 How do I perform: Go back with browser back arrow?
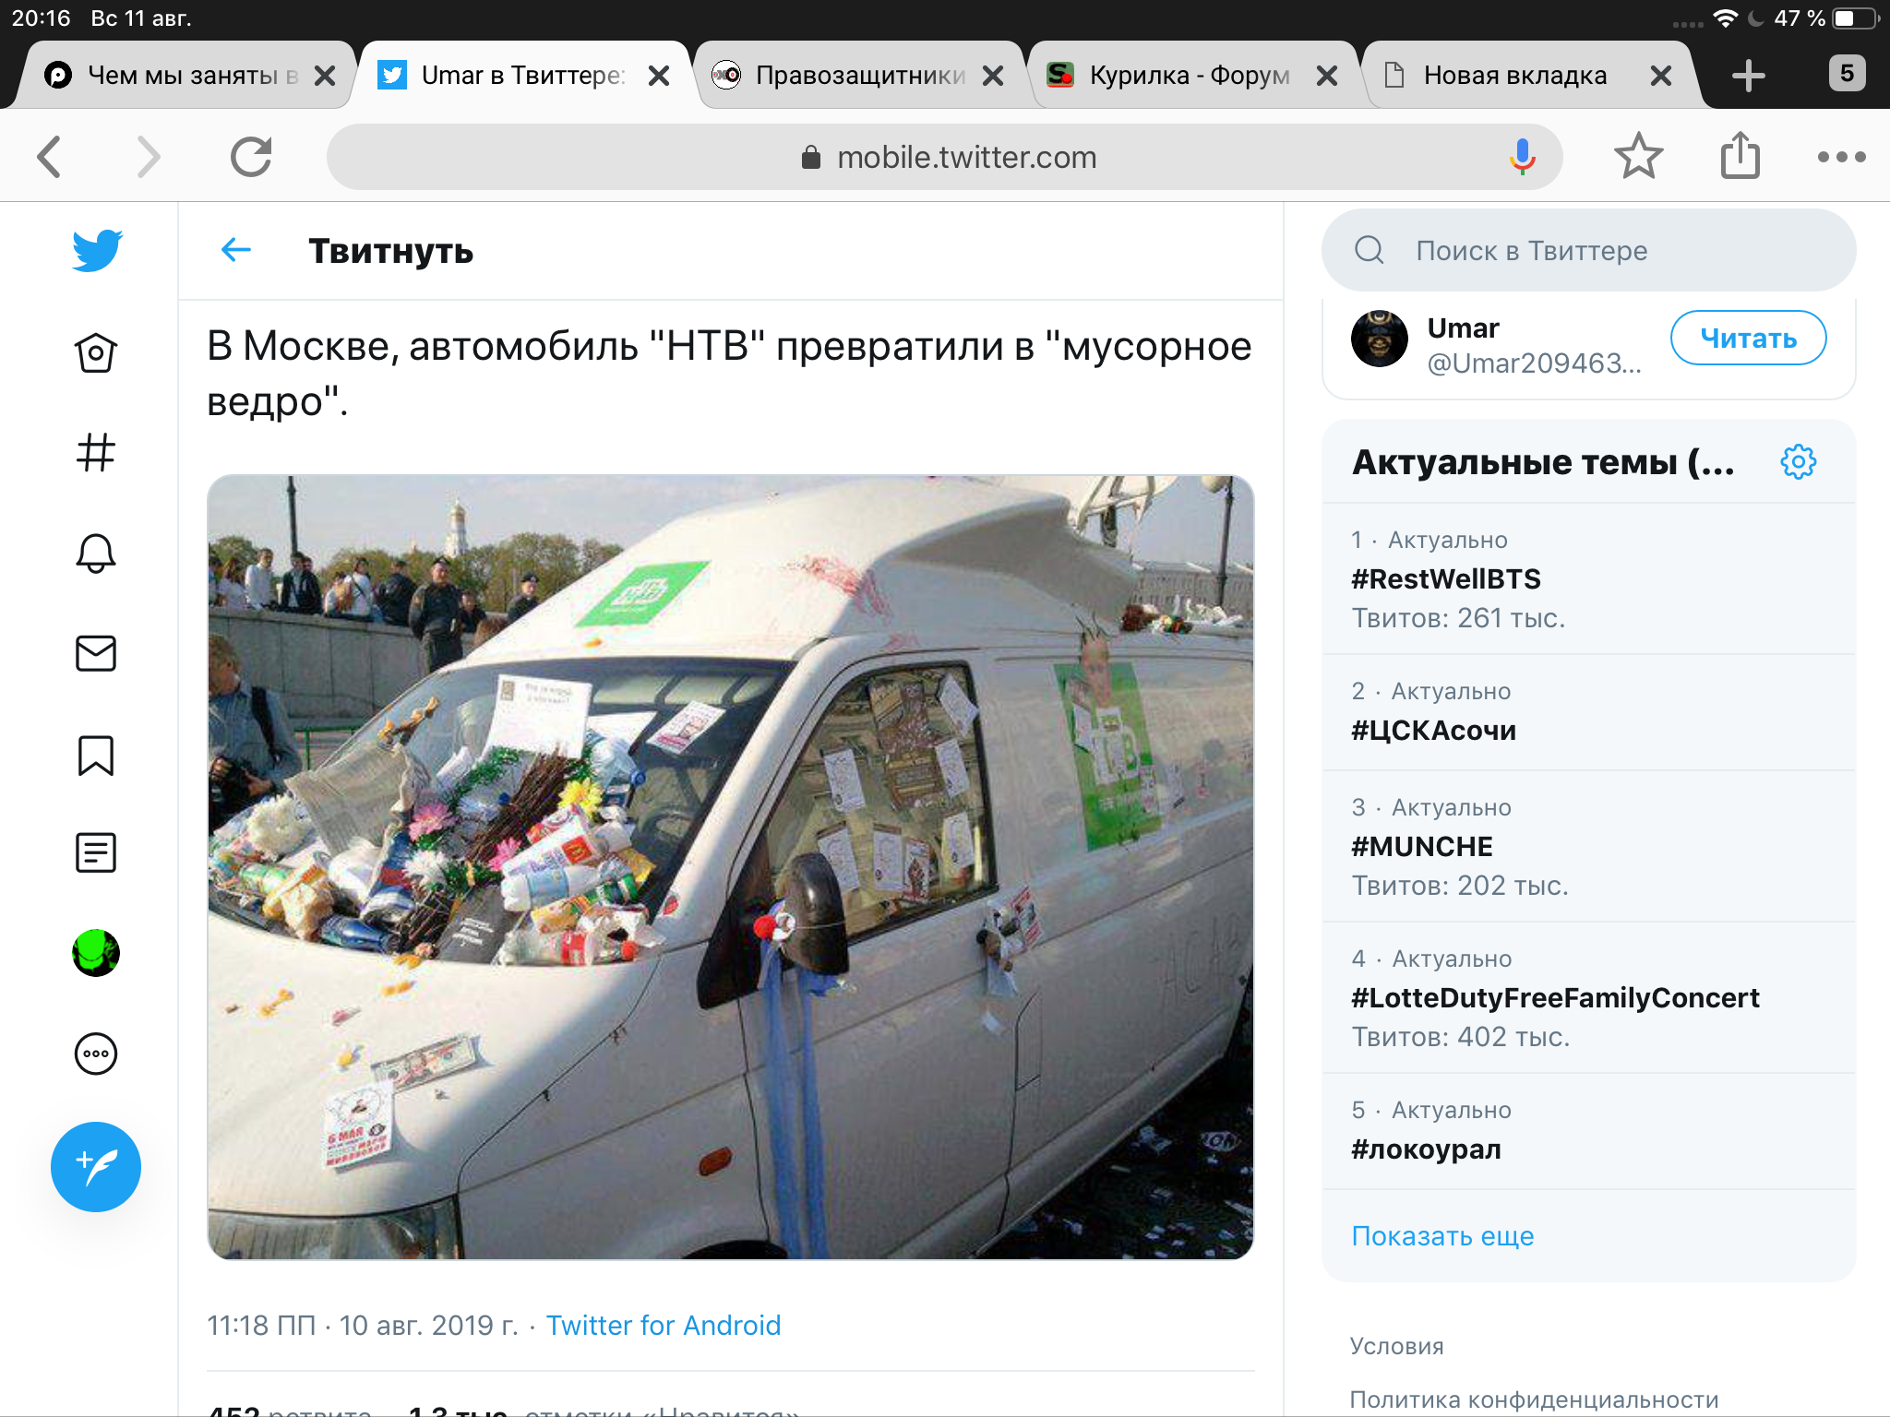point(50,157)
